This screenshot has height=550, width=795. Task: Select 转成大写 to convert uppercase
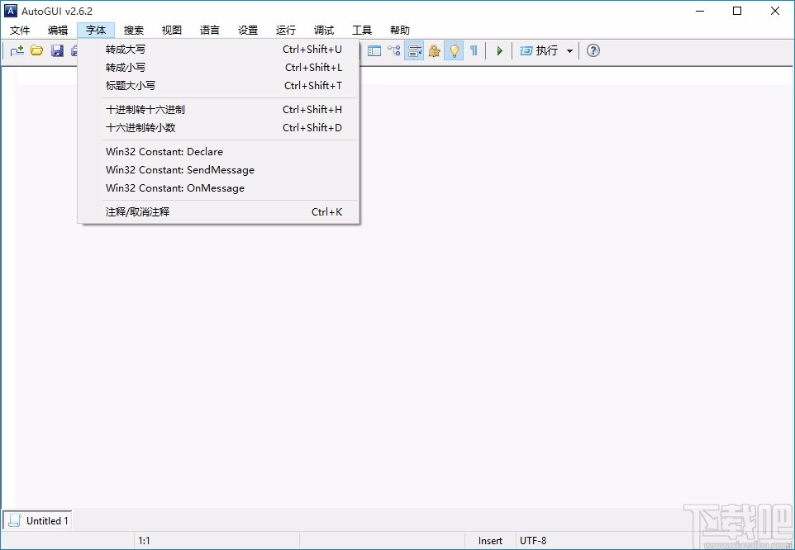[126, 49]
